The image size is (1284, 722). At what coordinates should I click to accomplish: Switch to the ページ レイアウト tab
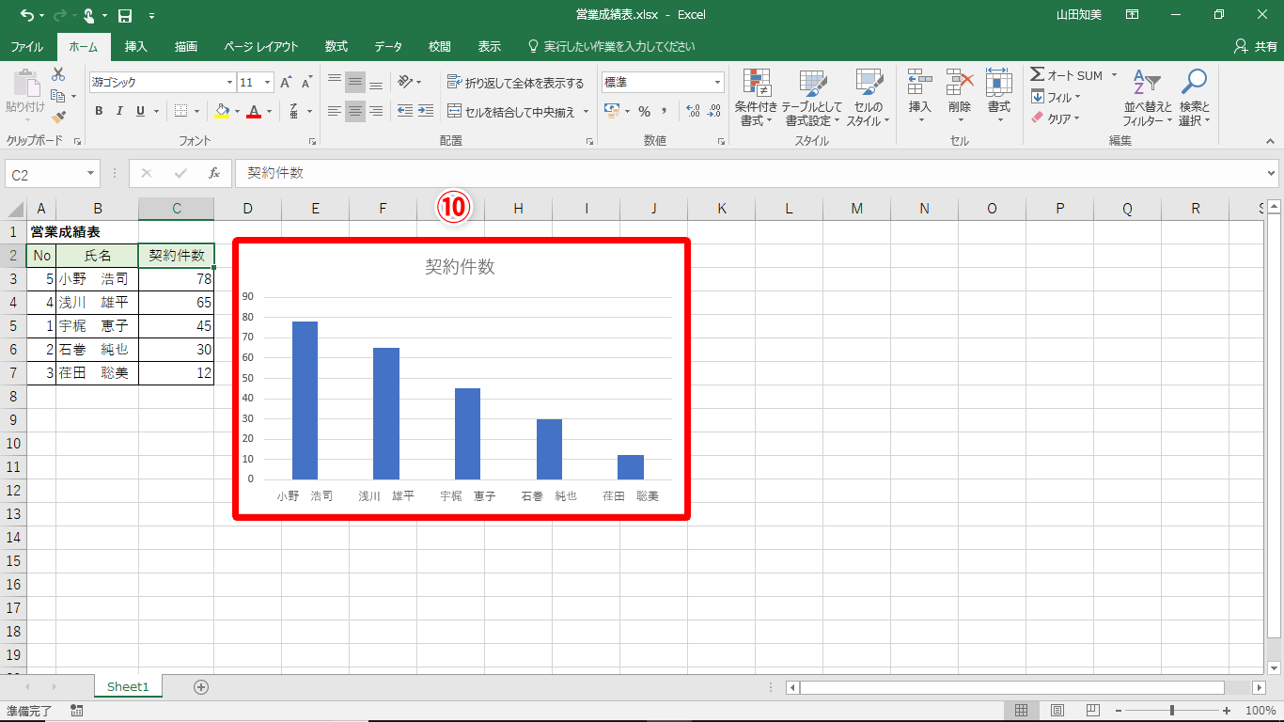pos(261,46)
